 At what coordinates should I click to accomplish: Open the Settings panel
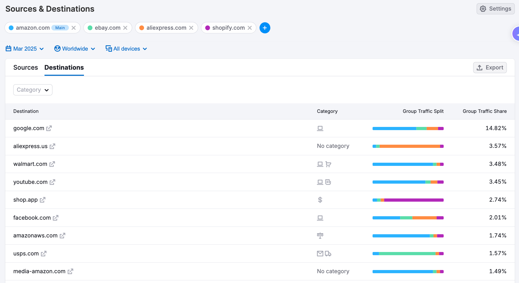(x=495, y=8)
